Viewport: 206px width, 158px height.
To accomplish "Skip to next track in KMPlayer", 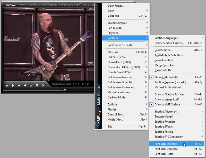I will tap(25, 85).
